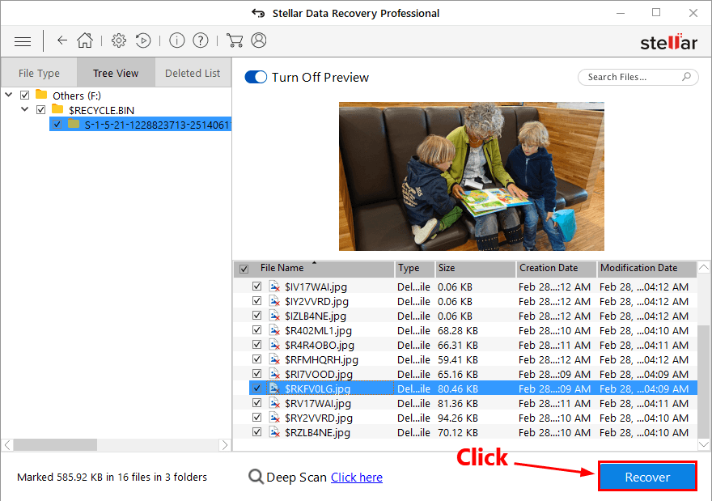Open the information icon
Image resolution: width=712 pixels, height=501 pixels.
coord(177,40)
